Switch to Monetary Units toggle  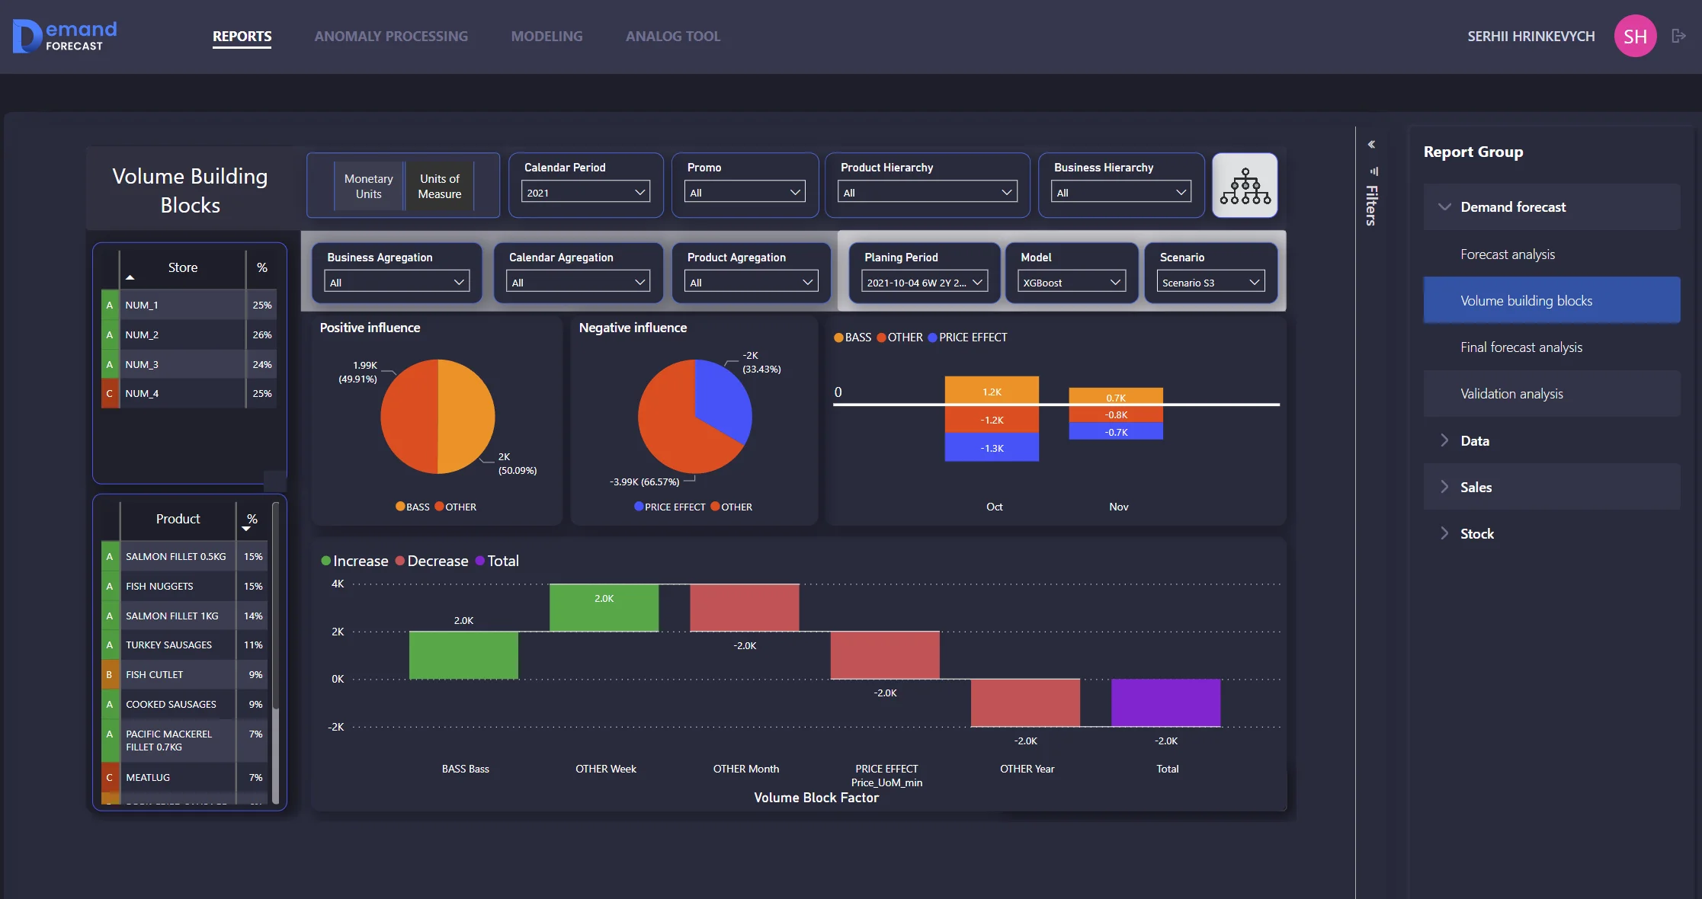[x=368, y=186]
